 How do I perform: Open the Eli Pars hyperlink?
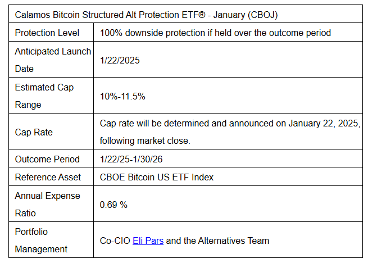click(148, 241)
